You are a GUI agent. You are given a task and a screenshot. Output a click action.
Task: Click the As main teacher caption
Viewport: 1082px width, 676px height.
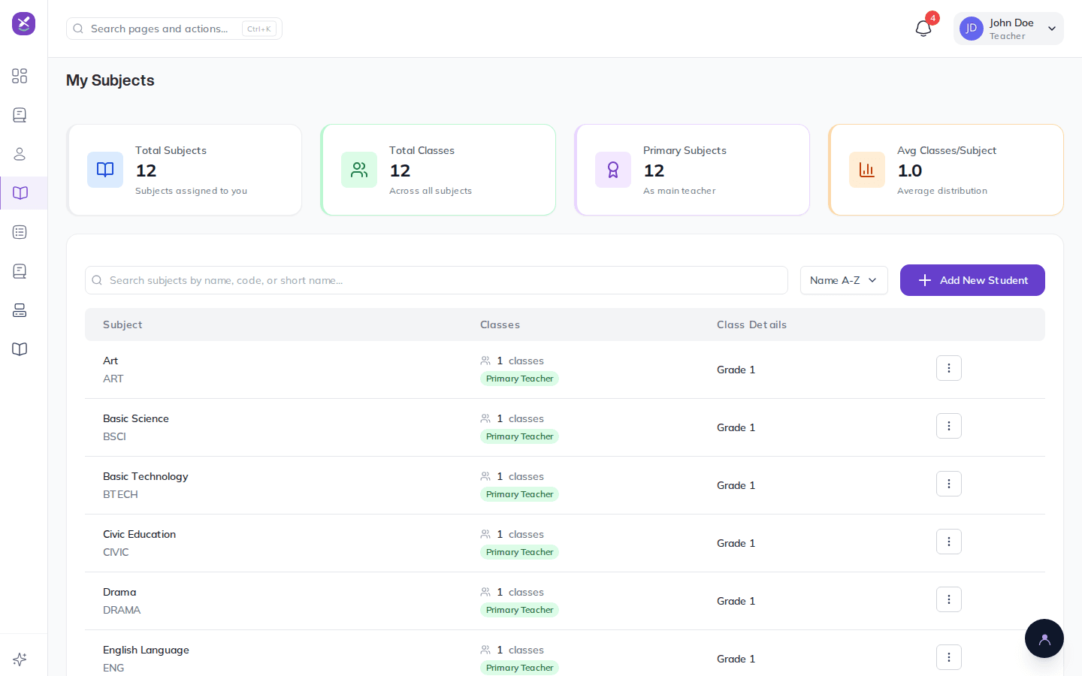coord(679,191)
